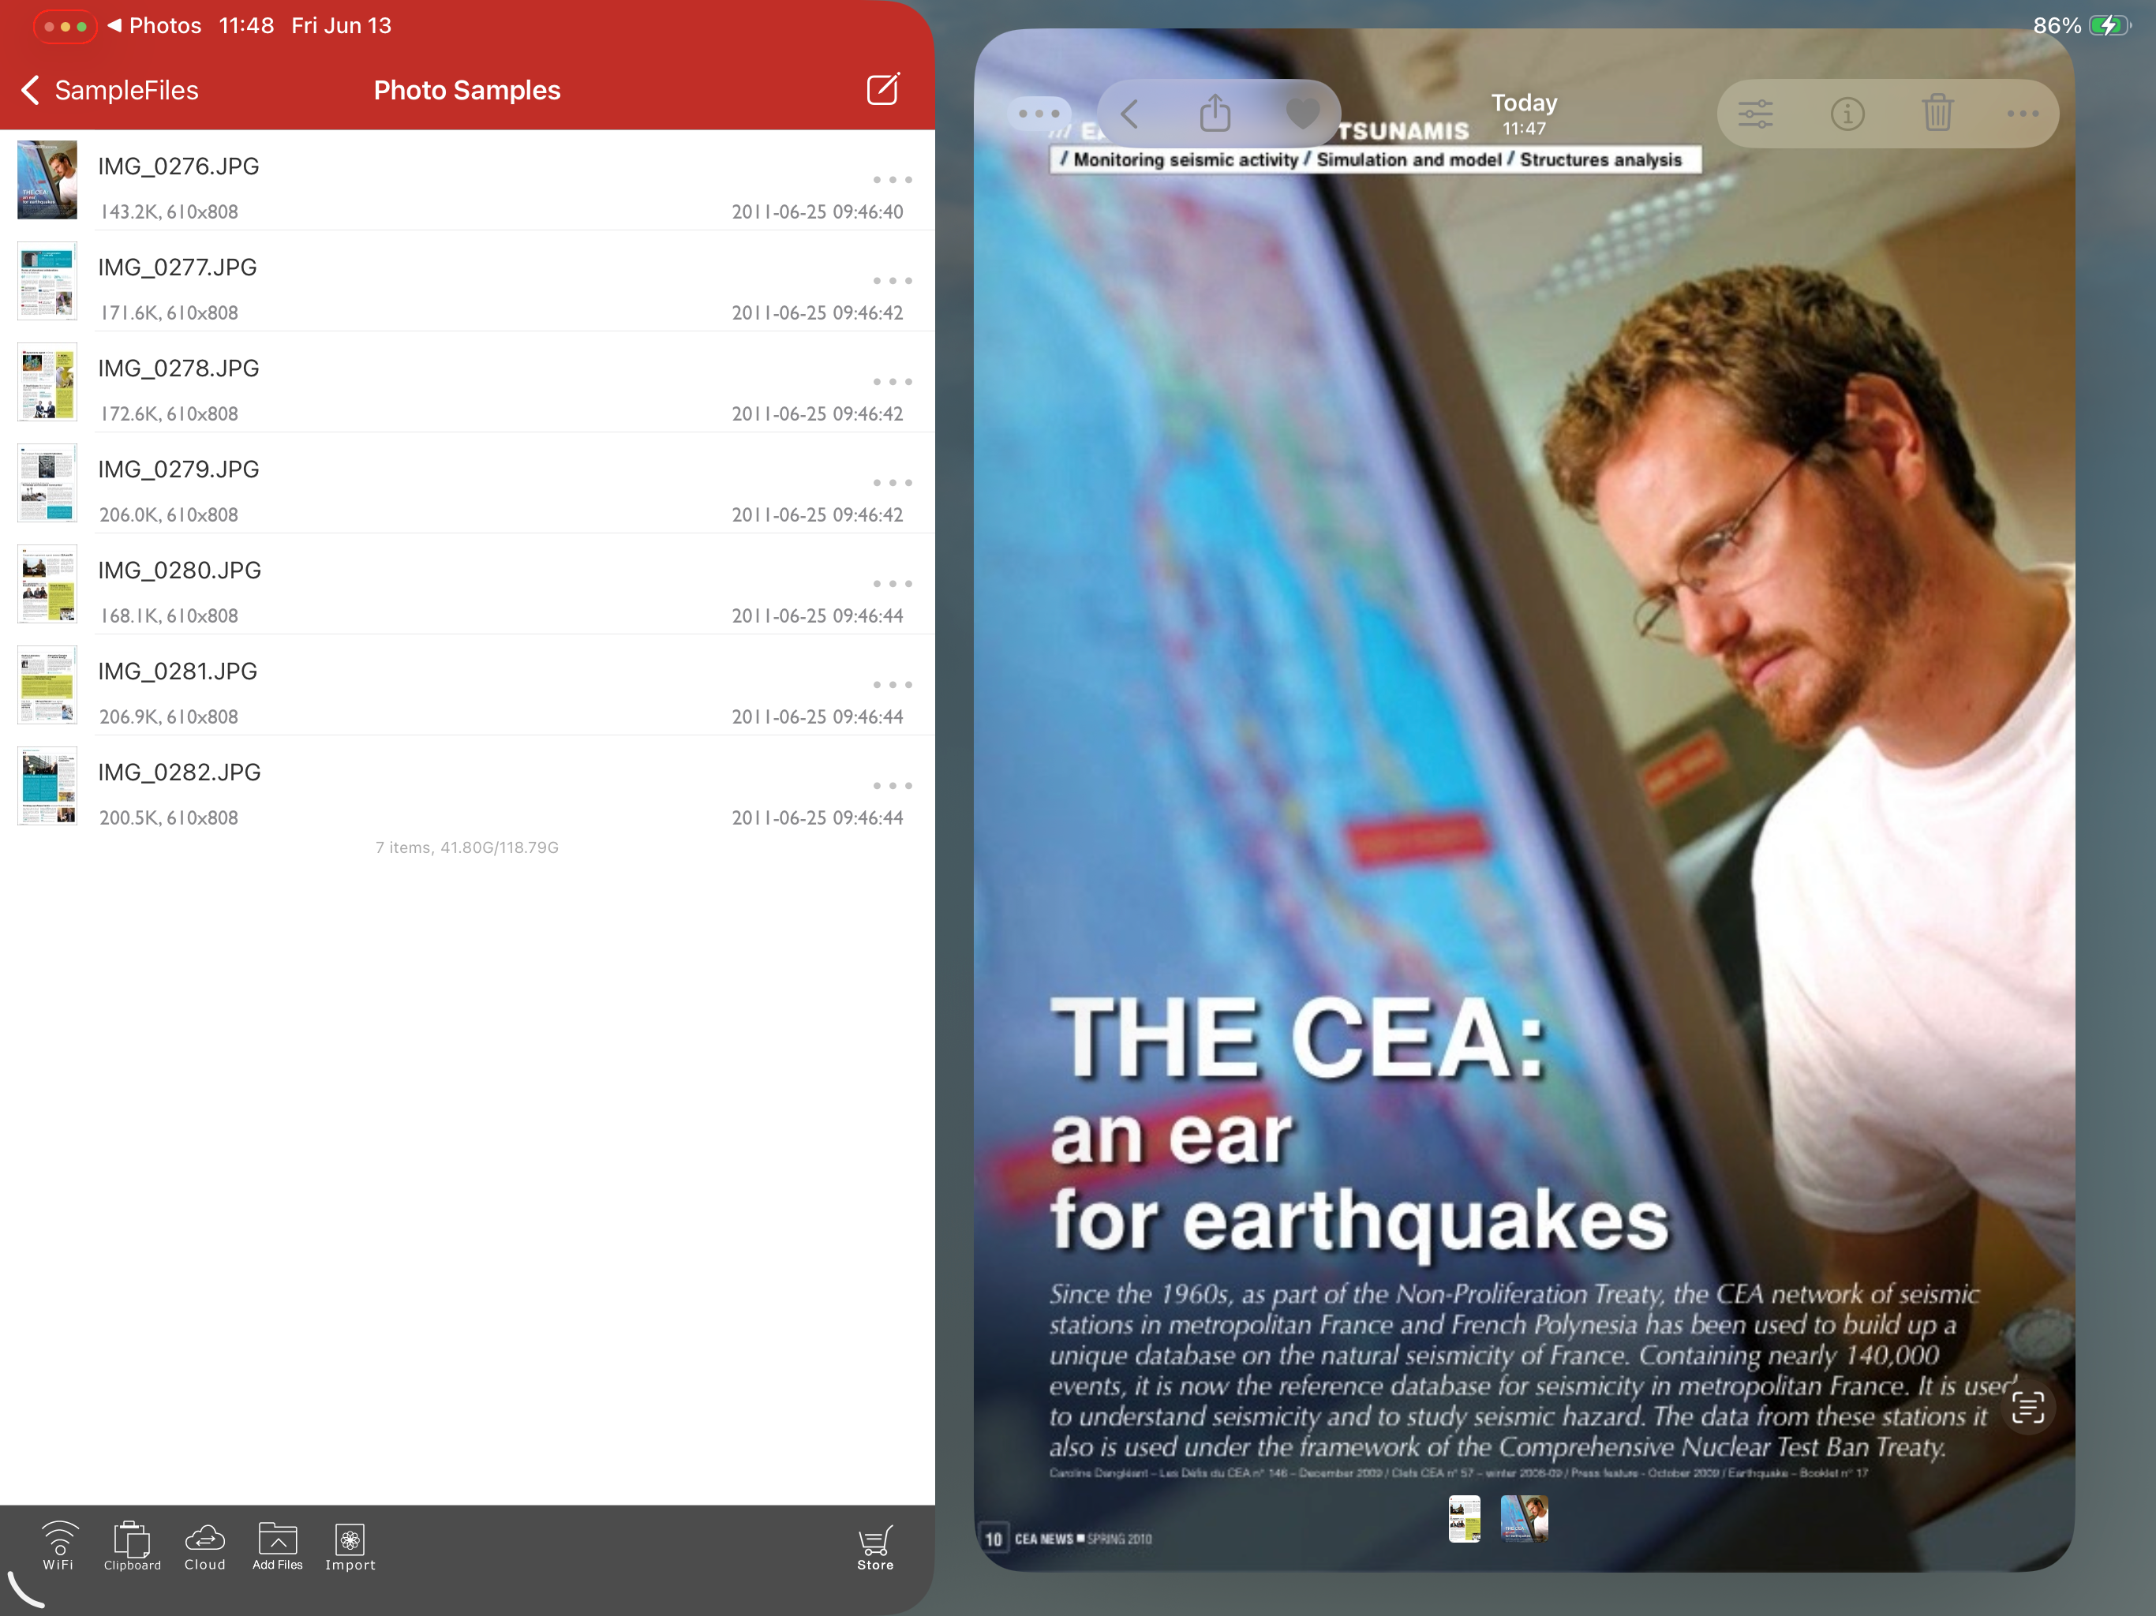
Task: Return to Photos via status bar back link
Action: (154, 26)
